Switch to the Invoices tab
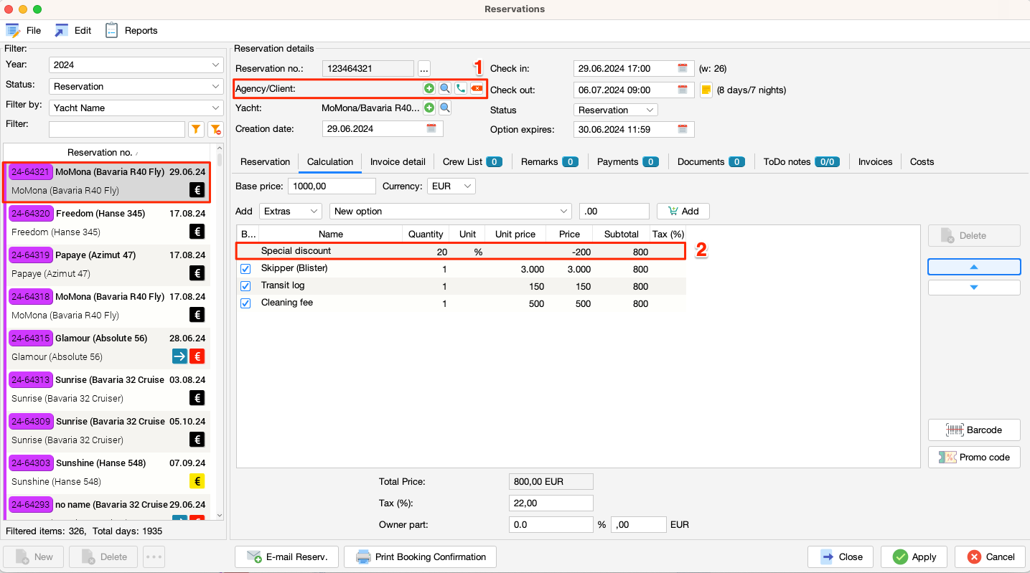 point(875,162)
